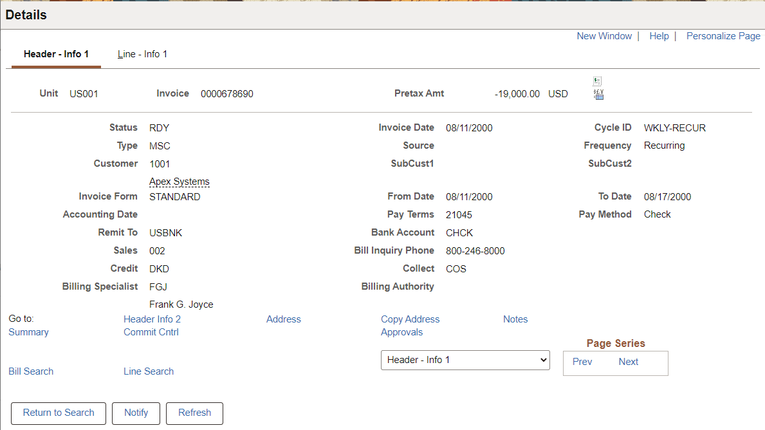Open Commit Cntrl
Screen dimensions: 765x430
151,332
